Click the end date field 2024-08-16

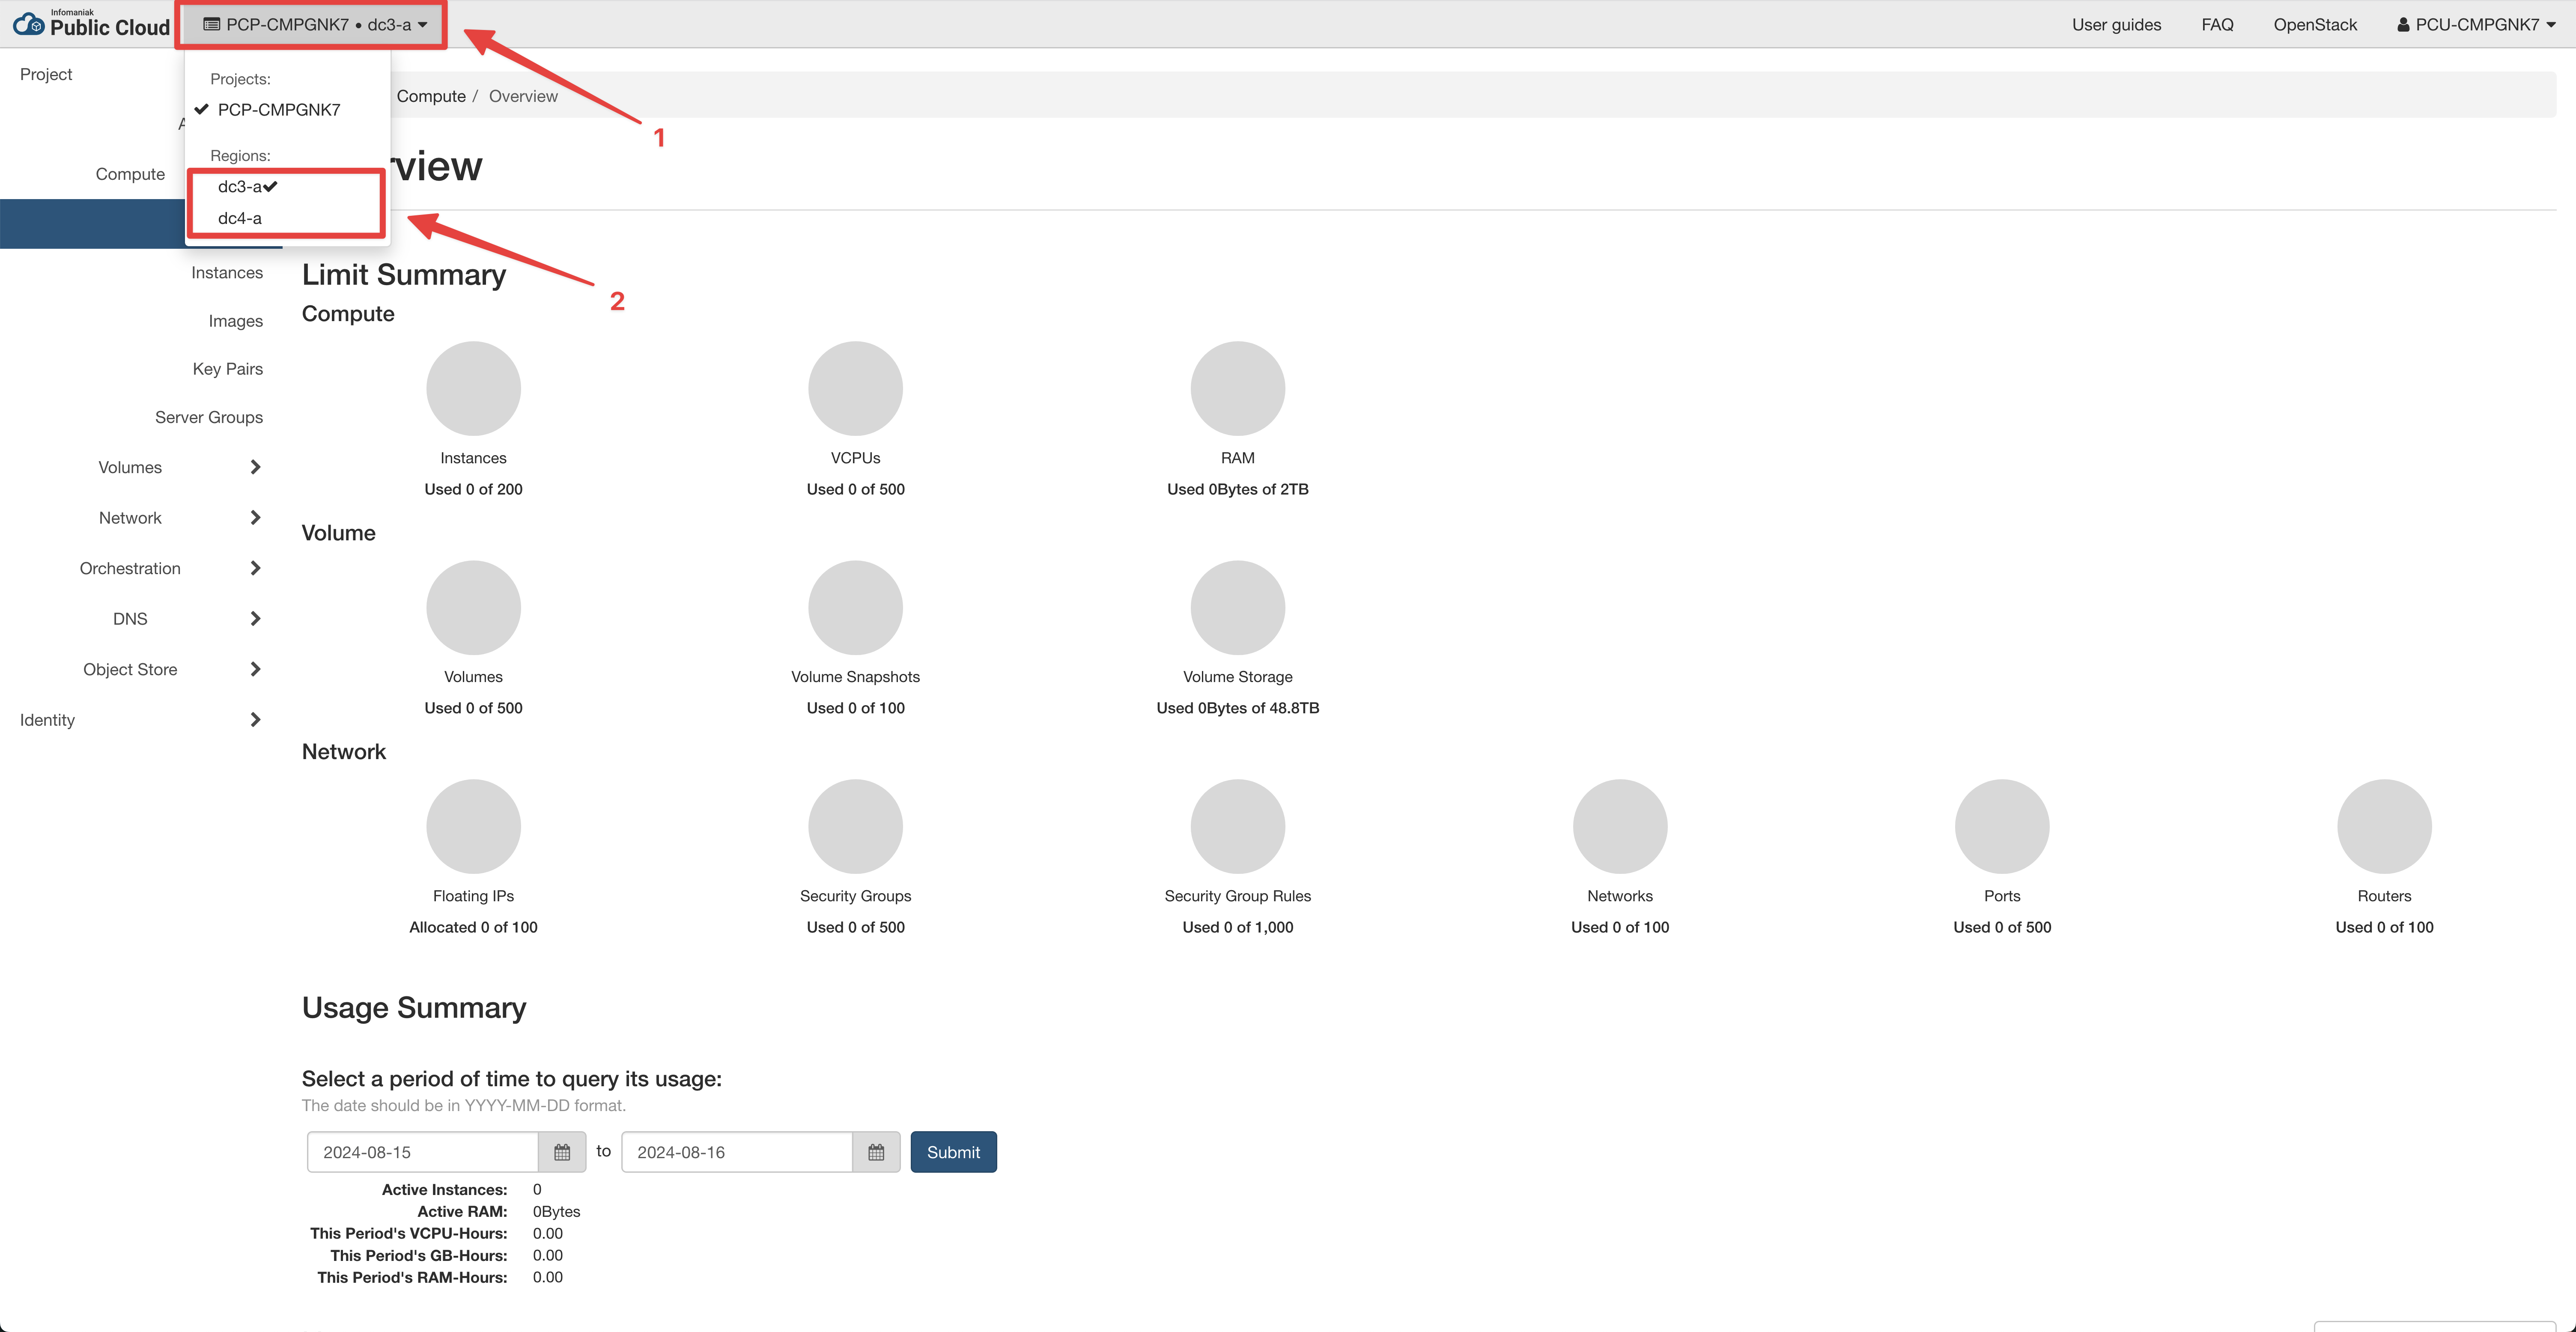(736, 1152)
